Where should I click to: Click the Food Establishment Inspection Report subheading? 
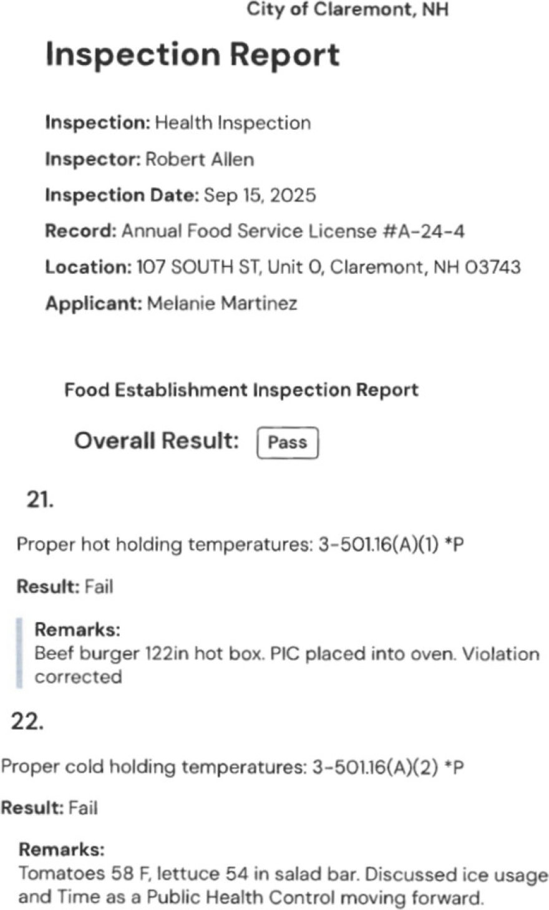241,390
